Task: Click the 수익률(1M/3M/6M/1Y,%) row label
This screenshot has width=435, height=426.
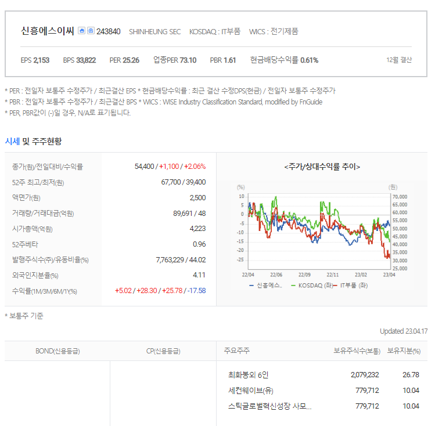Action: (x=45, y=291)
